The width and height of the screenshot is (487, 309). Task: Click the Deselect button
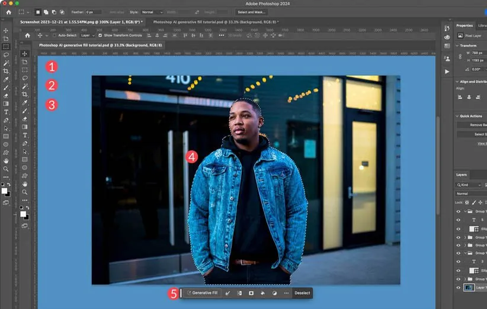pyautogui.click(x=302, y=293)
